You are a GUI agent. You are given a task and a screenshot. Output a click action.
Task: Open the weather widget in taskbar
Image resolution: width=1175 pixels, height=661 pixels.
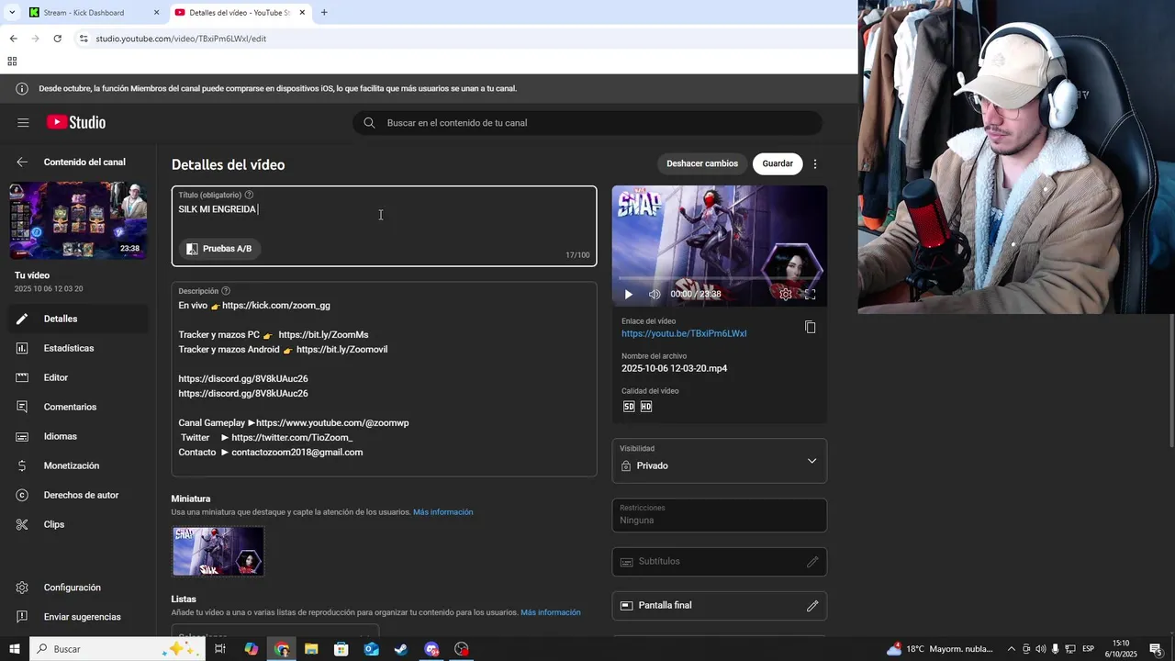tap(940, 649)
